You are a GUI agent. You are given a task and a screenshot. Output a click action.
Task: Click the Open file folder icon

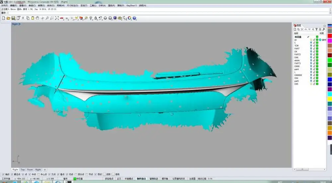pos(8,18)
